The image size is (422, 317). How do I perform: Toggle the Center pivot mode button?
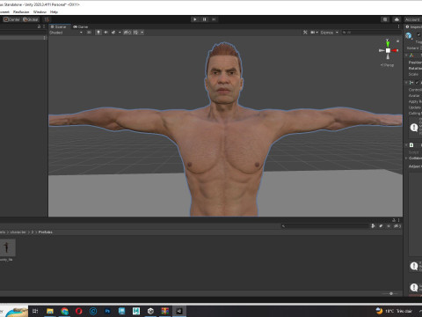tap(12, 19)
